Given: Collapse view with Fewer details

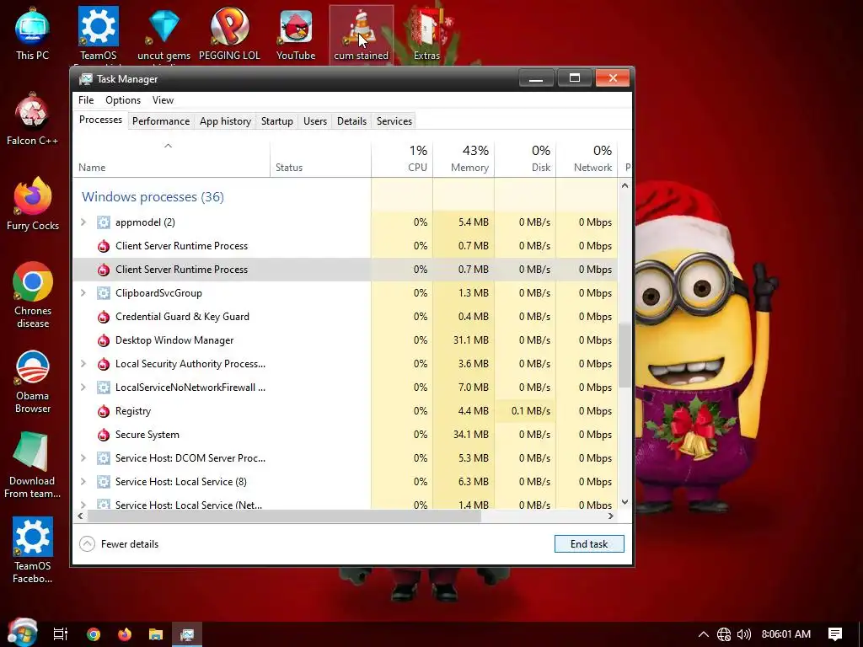Looking at the screenshot, I should pos(119,544).
